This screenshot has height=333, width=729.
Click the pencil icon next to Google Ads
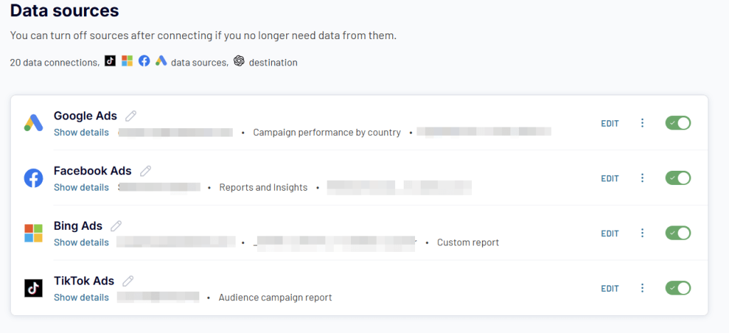(131, 116)
